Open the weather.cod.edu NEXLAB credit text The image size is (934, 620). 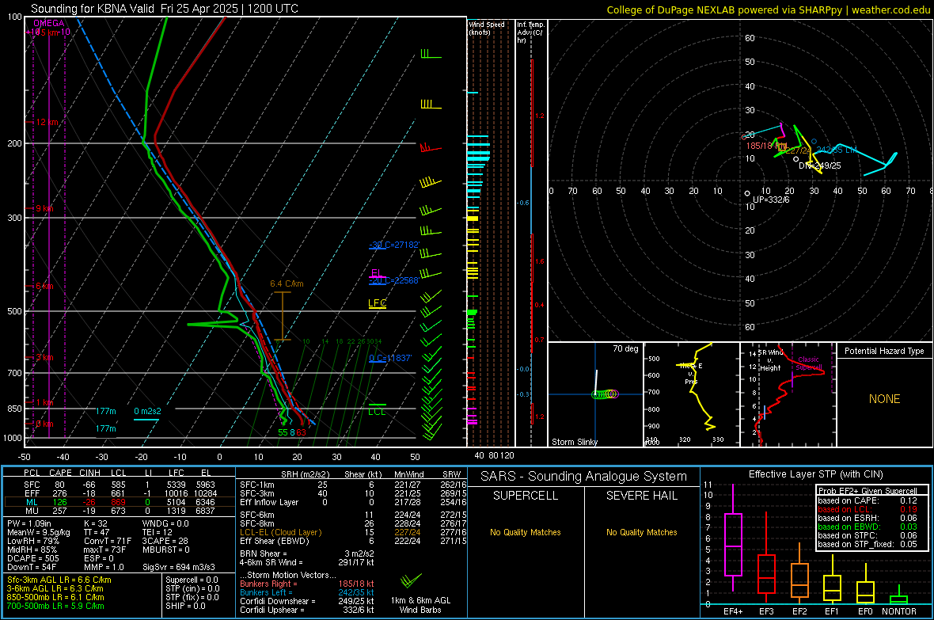(x=768, y=10)
